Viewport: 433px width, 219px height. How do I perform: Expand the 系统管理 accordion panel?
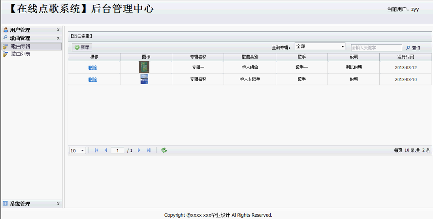58,204
